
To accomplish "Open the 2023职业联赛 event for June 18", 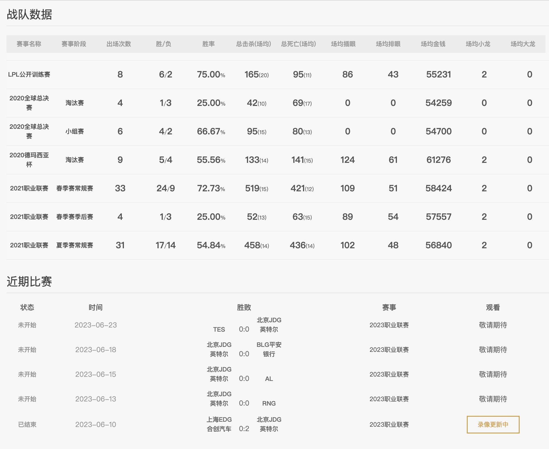I will (390, 349).
